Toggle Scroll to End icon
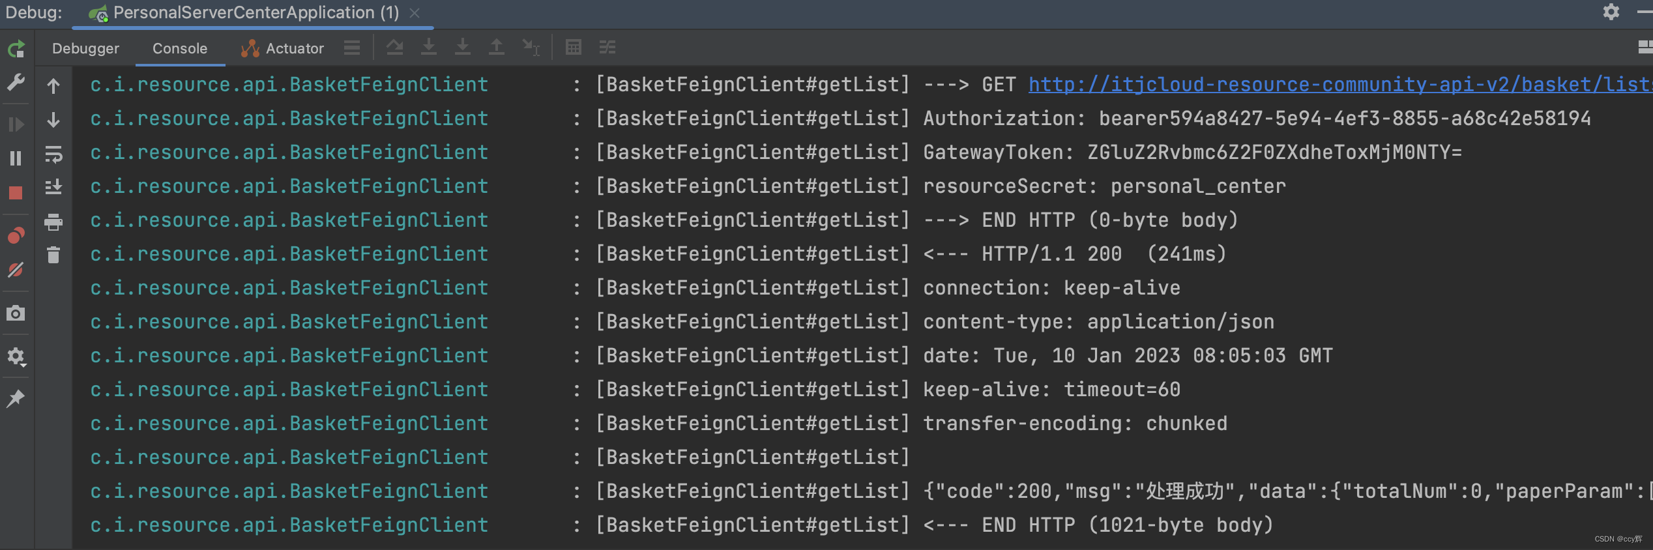The height and width of the screenshot is (550, 1653). pyautogui.click(x=53, y=187)
